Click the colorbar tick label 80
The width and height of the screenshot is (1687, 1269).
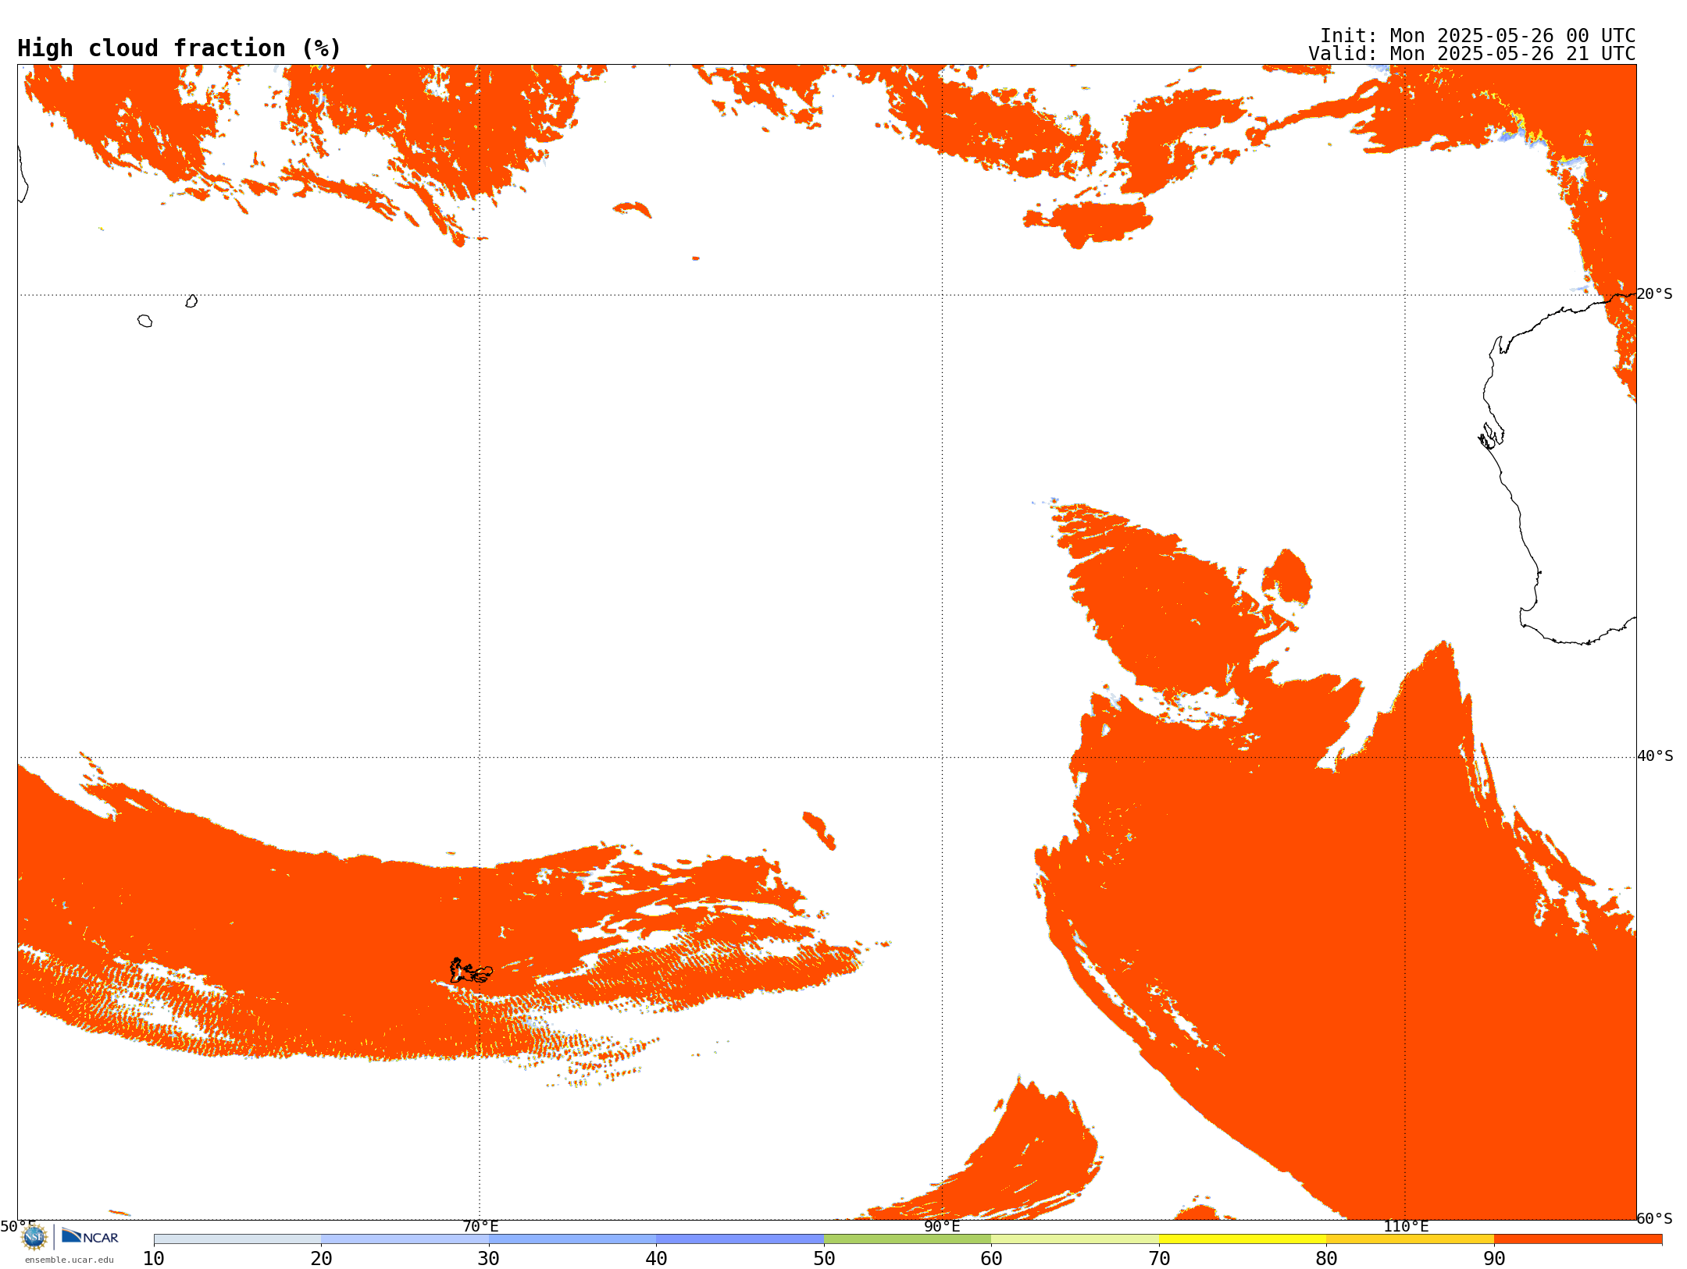click(x=1326, y=1259)
